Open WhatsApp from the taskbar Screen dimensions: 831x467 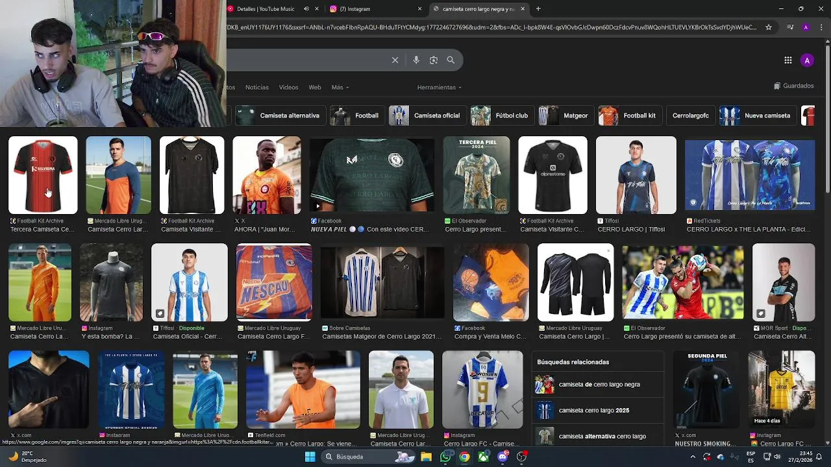click(x=445, y=457)
